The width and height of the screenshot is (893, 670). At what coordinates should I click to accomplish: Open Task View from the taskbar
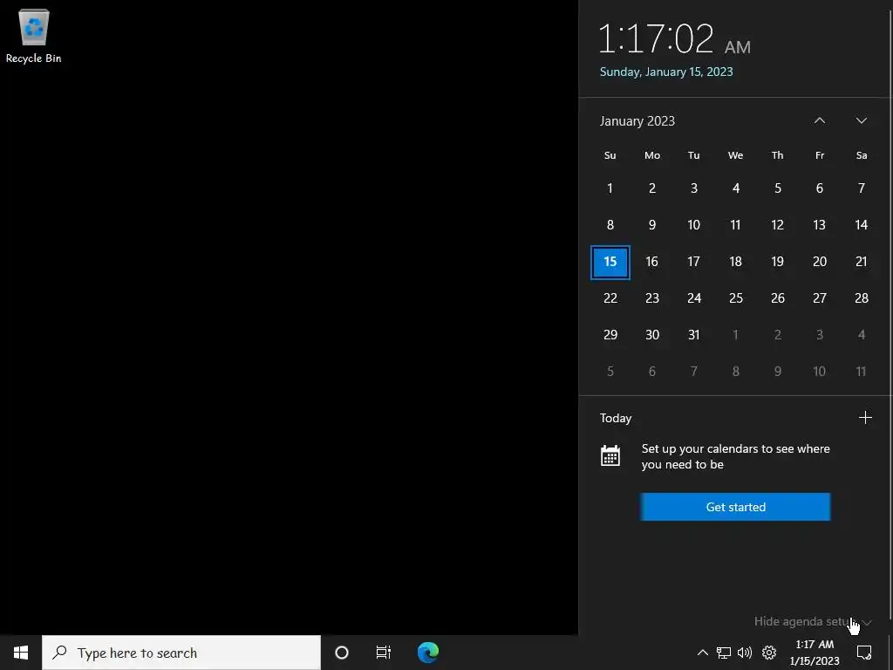(x=384, y=653)
